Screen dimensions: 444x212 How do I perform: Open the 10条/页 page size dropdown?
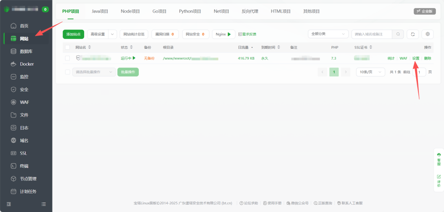click(371, 72)
